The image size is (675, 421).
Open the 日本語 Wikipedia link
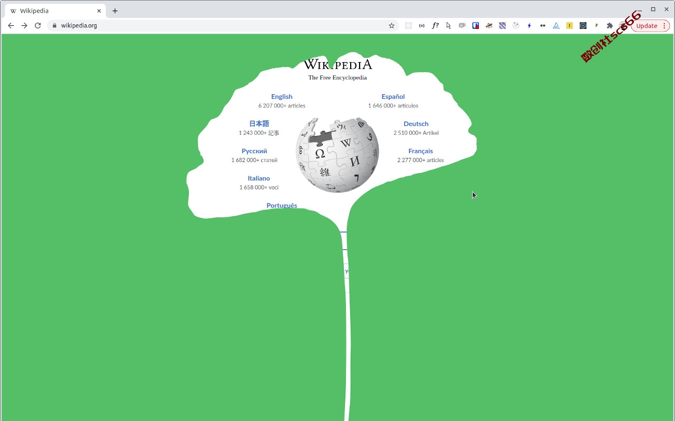259,124
